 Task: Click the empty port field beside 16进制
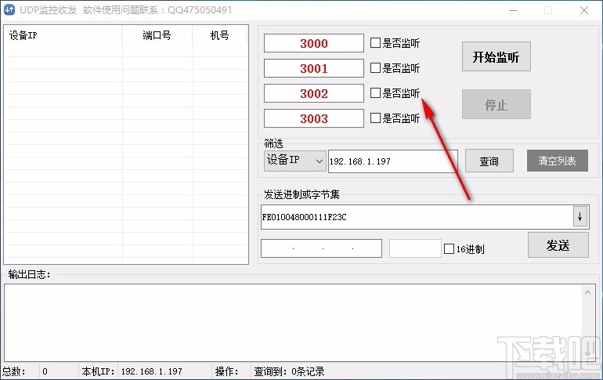point(415,248)
